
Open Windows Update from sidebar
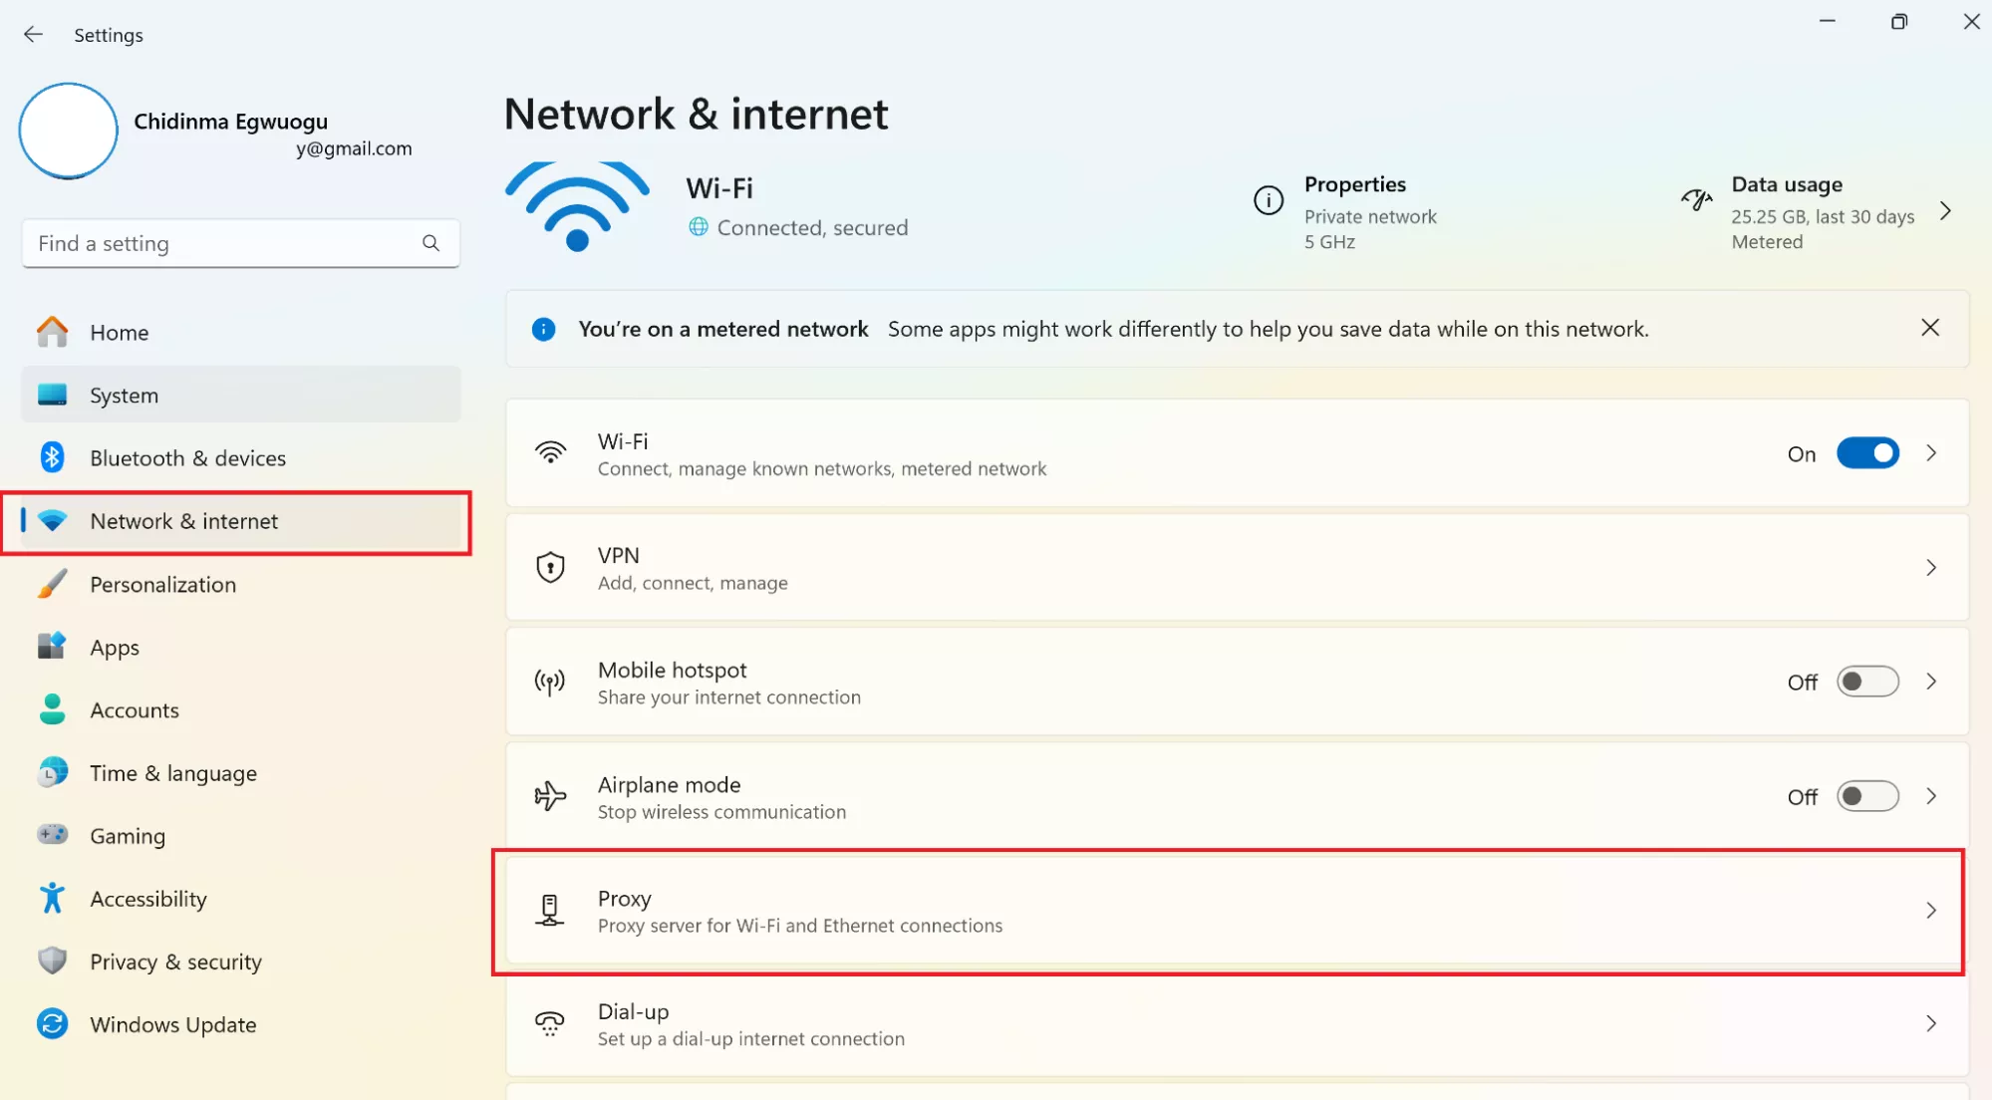click(x=172, y=1024)
